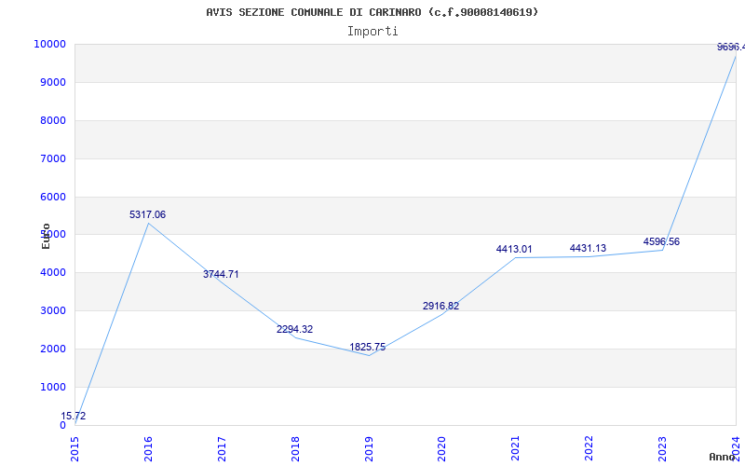Viewport: 745px width, 466px height.
Task: Click the 6000 y-axis tick label
Action: click(53, 197)
